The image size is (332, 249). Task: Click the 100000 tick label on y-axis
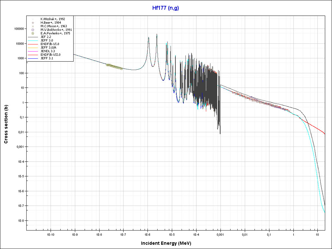18,29
